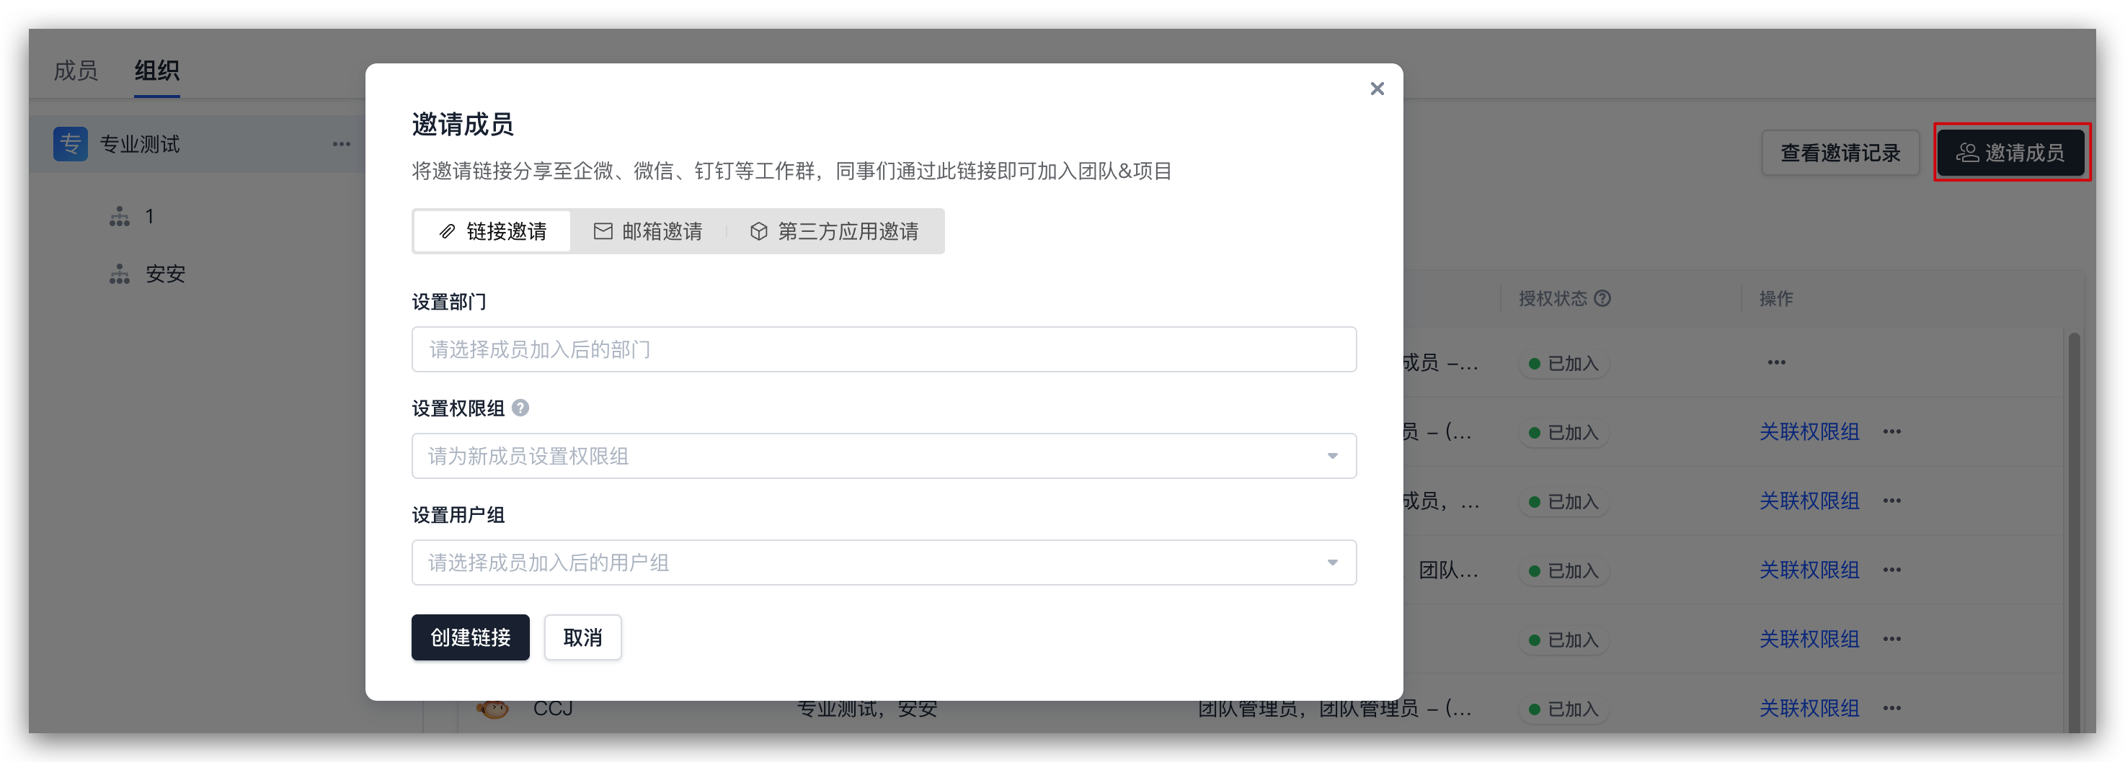
Task: Click the help icon next to 授权状态
Action: [x=1602, y=297]
